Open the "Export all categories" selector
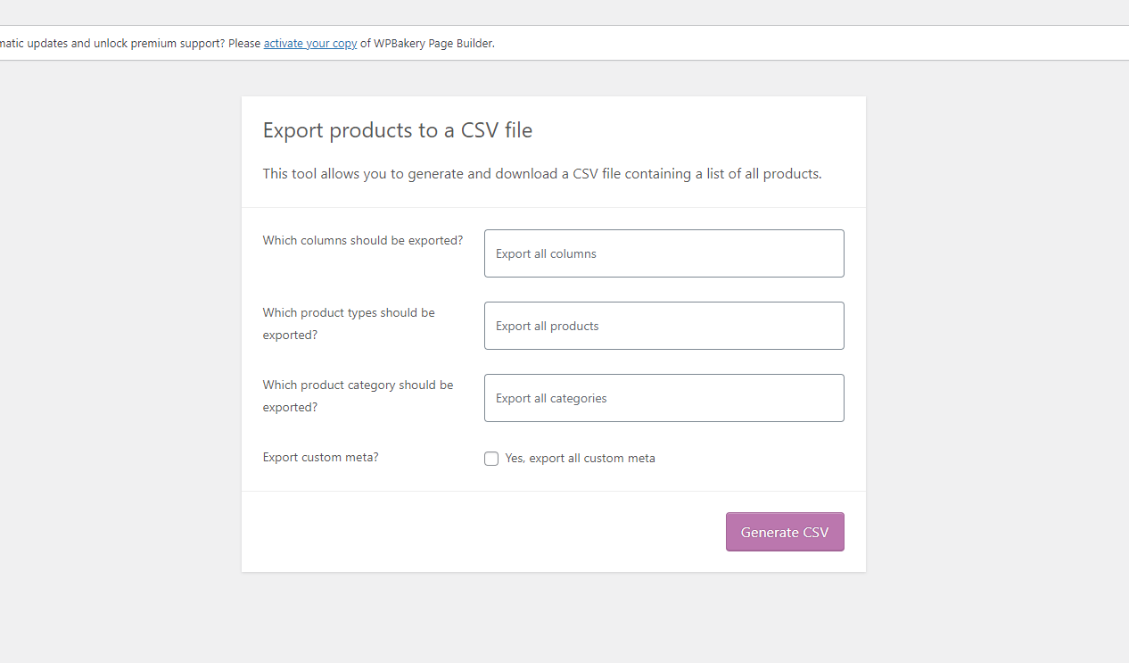The height and width of the screenshot is (663, 1129). point(663,398)
